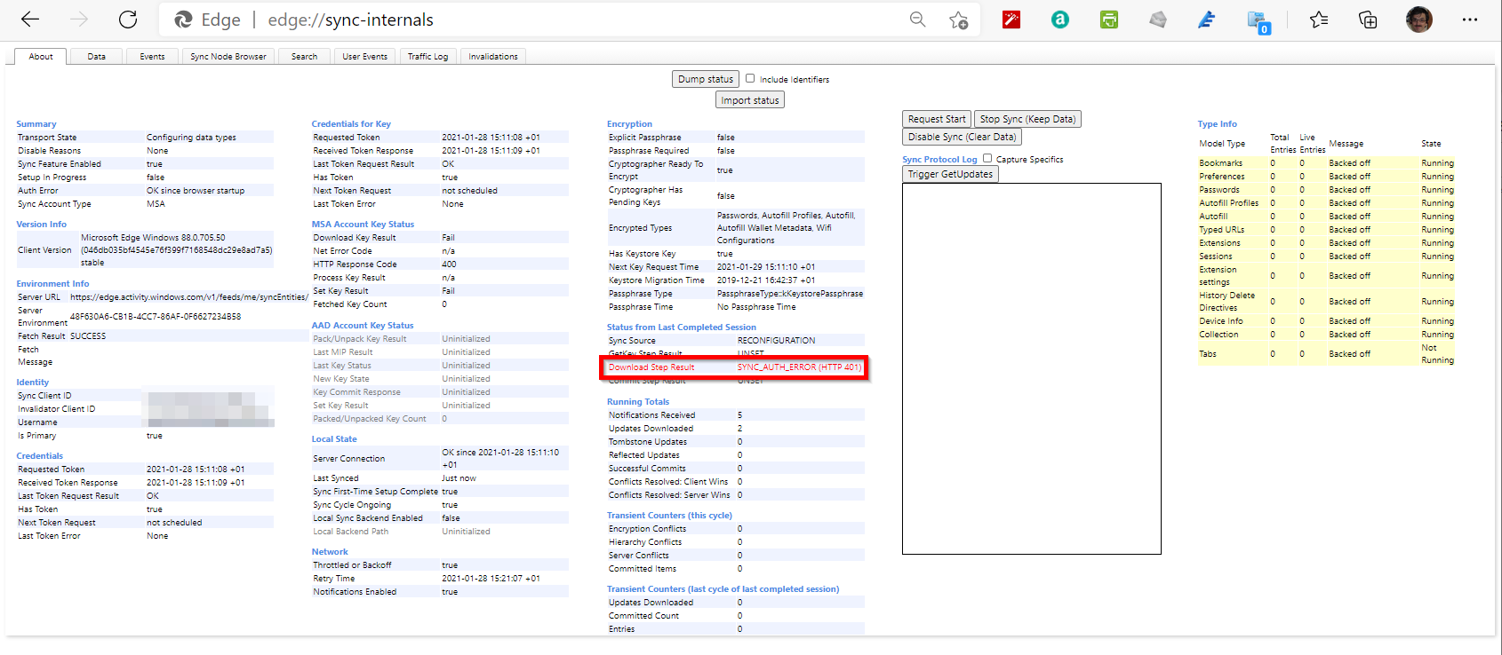Open the gray tag extension icon

coord(1158,20)
